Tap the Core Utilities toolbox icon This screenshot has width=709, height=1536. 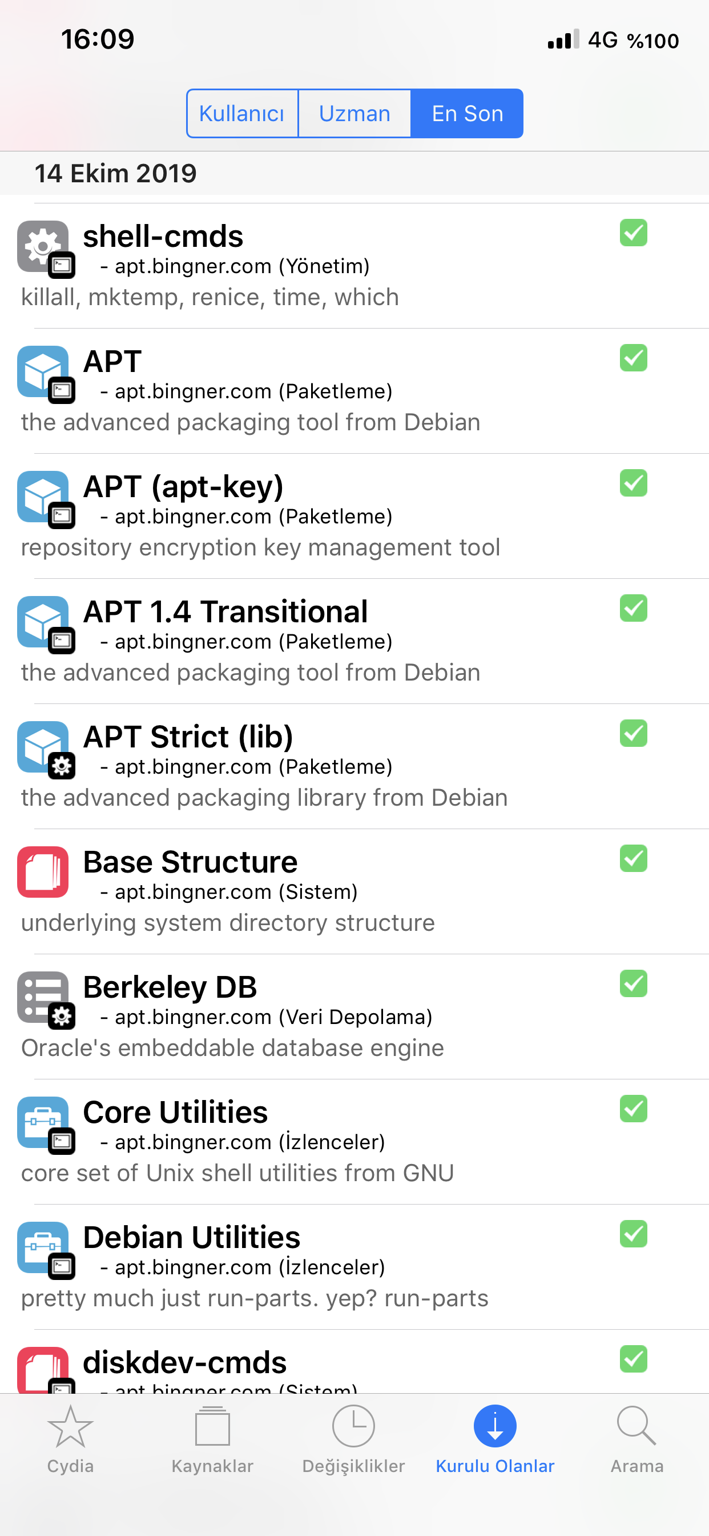[x=43, y=1123]
